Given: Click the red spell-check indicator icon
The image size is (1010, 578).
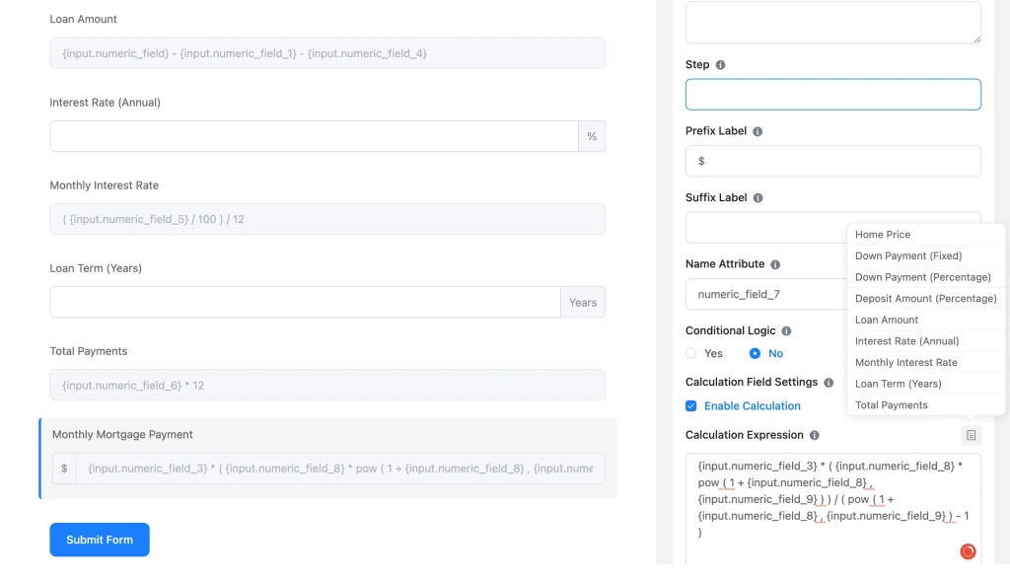Looking at the screenshot, I should tap(968, 551).
